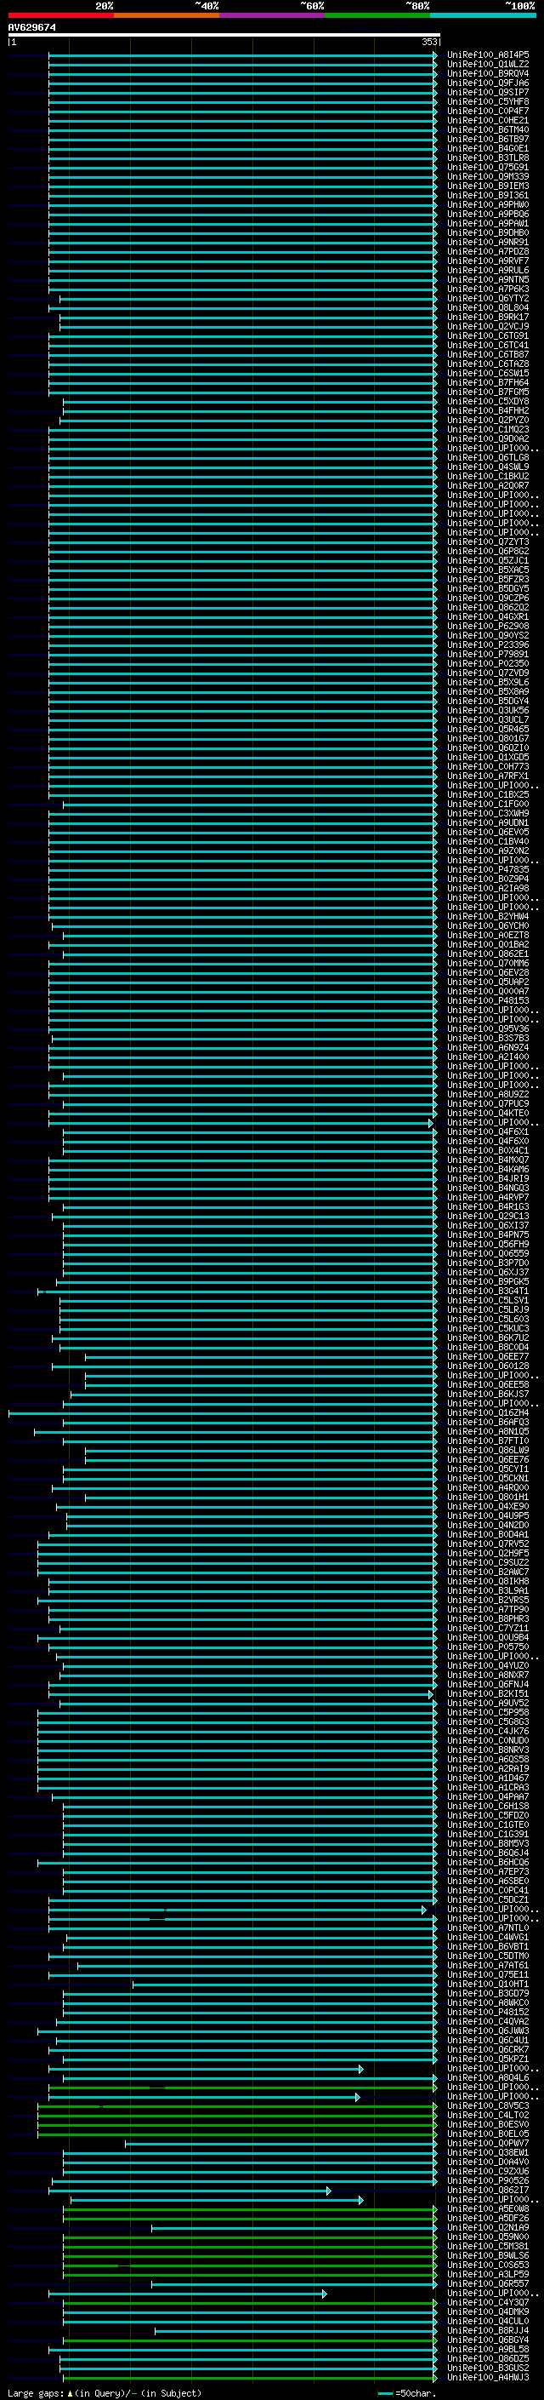Select hit label UniRef100_B9I361
Screen dimensions: 544x2400
(x=488, y=195)
